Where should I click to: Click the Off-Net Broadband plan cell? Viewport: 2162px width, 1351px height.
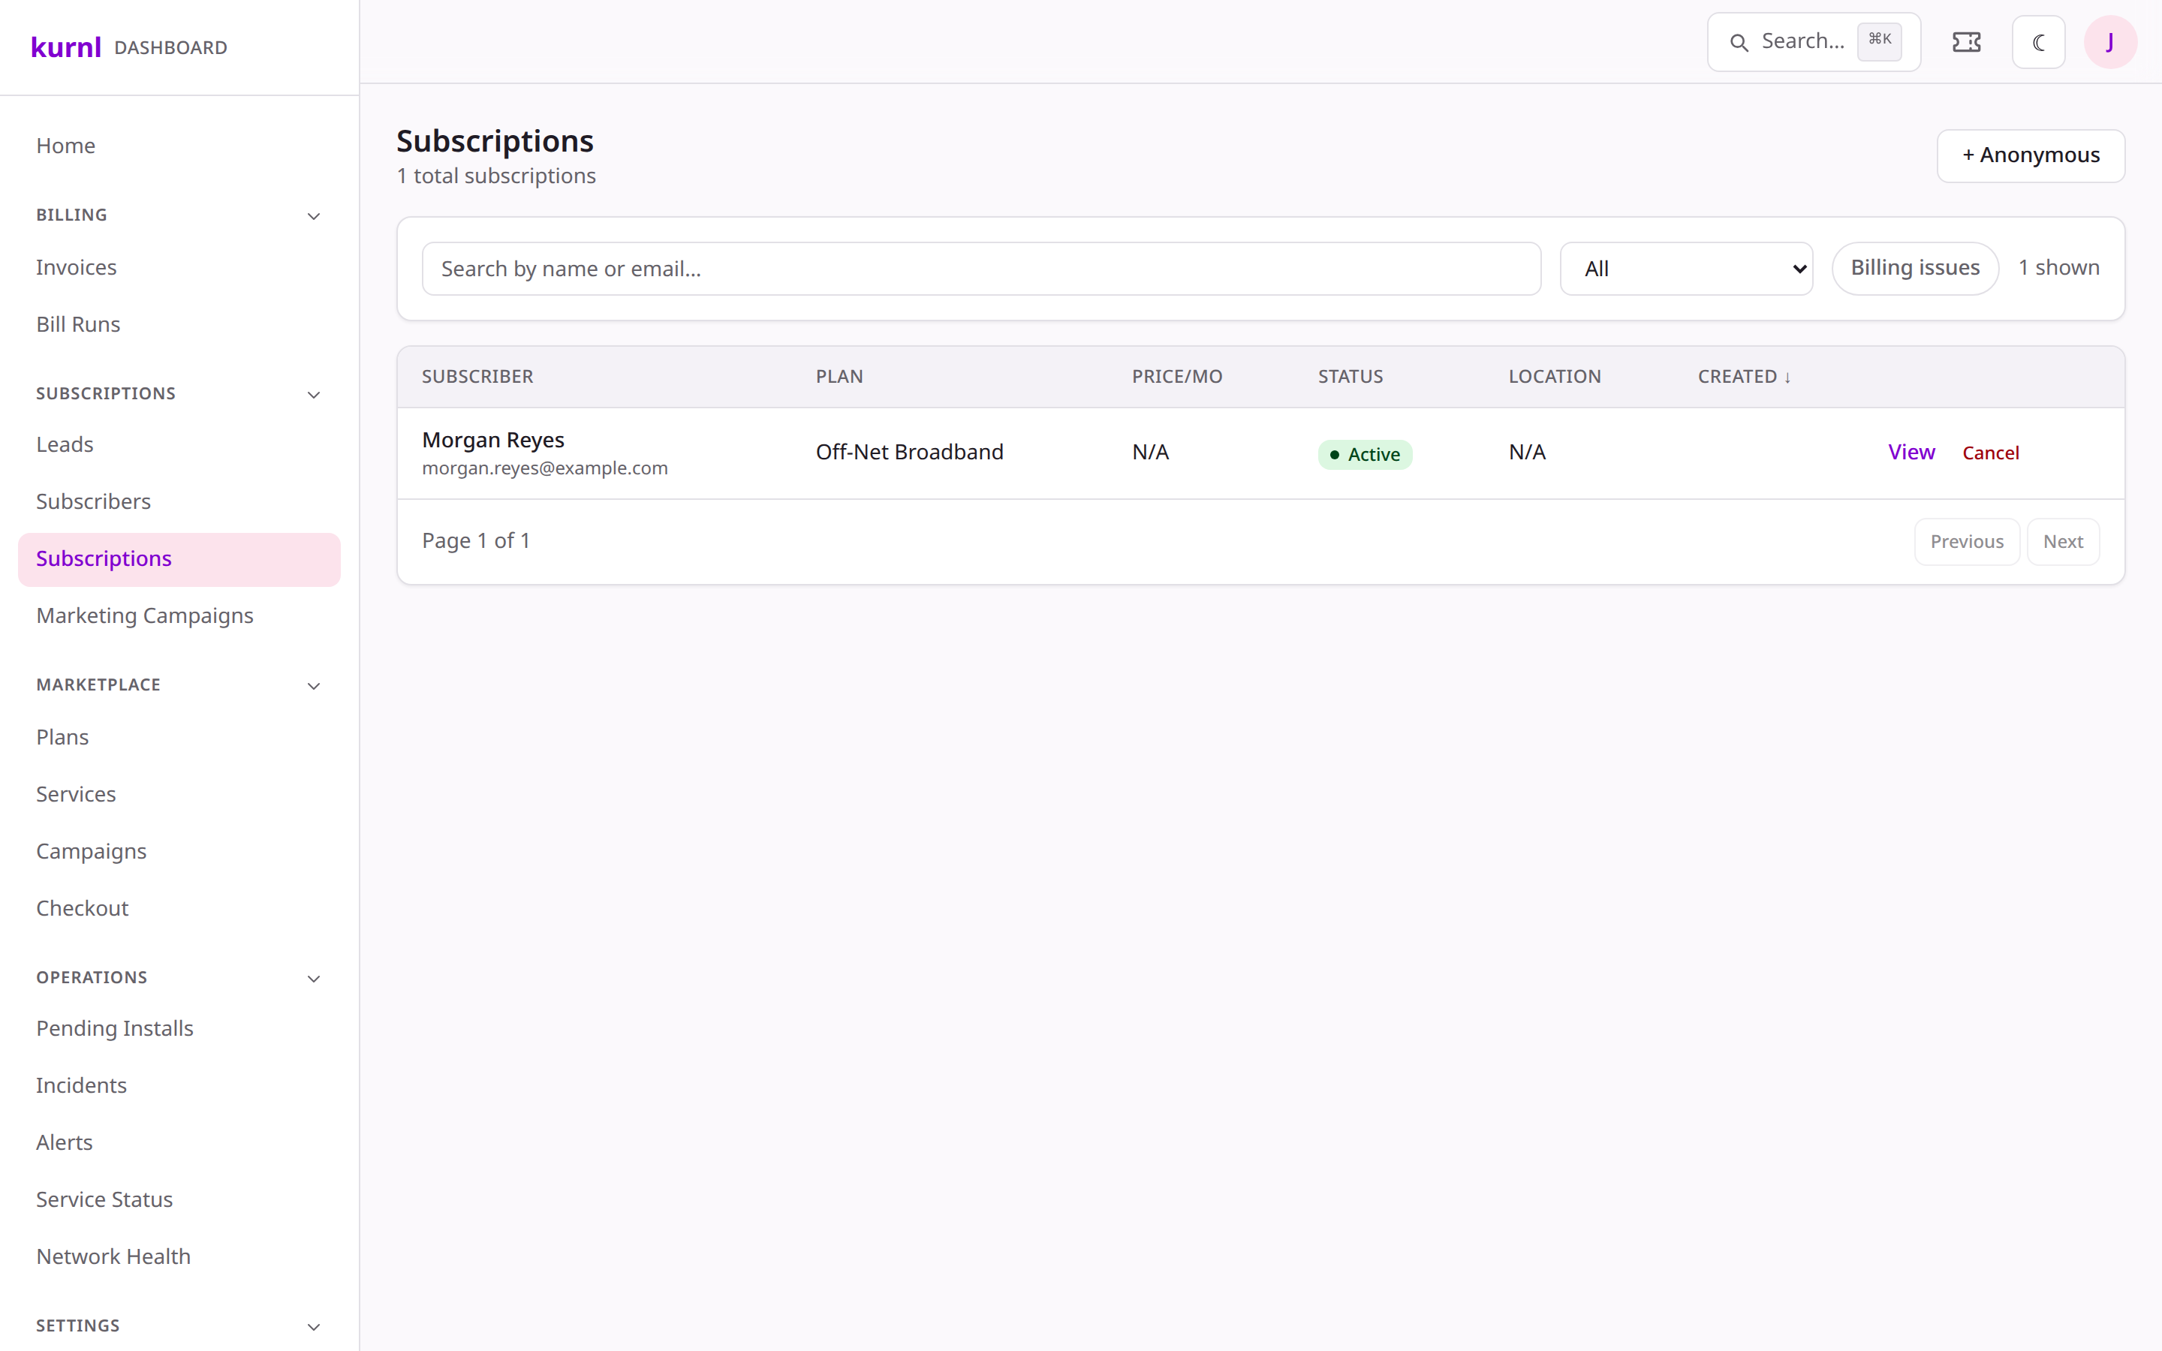pos(910,452)
